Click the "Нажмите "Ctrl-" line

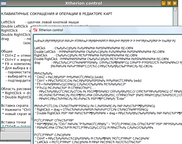click(x=17, y=110)
